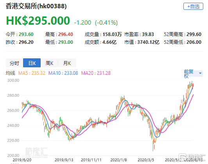Click the 200.00 y-axis label
Screen dimensions: 208x164
click(13, 155)
